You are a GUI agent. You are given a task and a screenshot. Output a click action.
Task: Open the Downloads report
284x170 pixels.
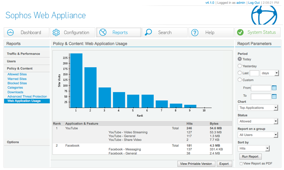tap(16, 92)
